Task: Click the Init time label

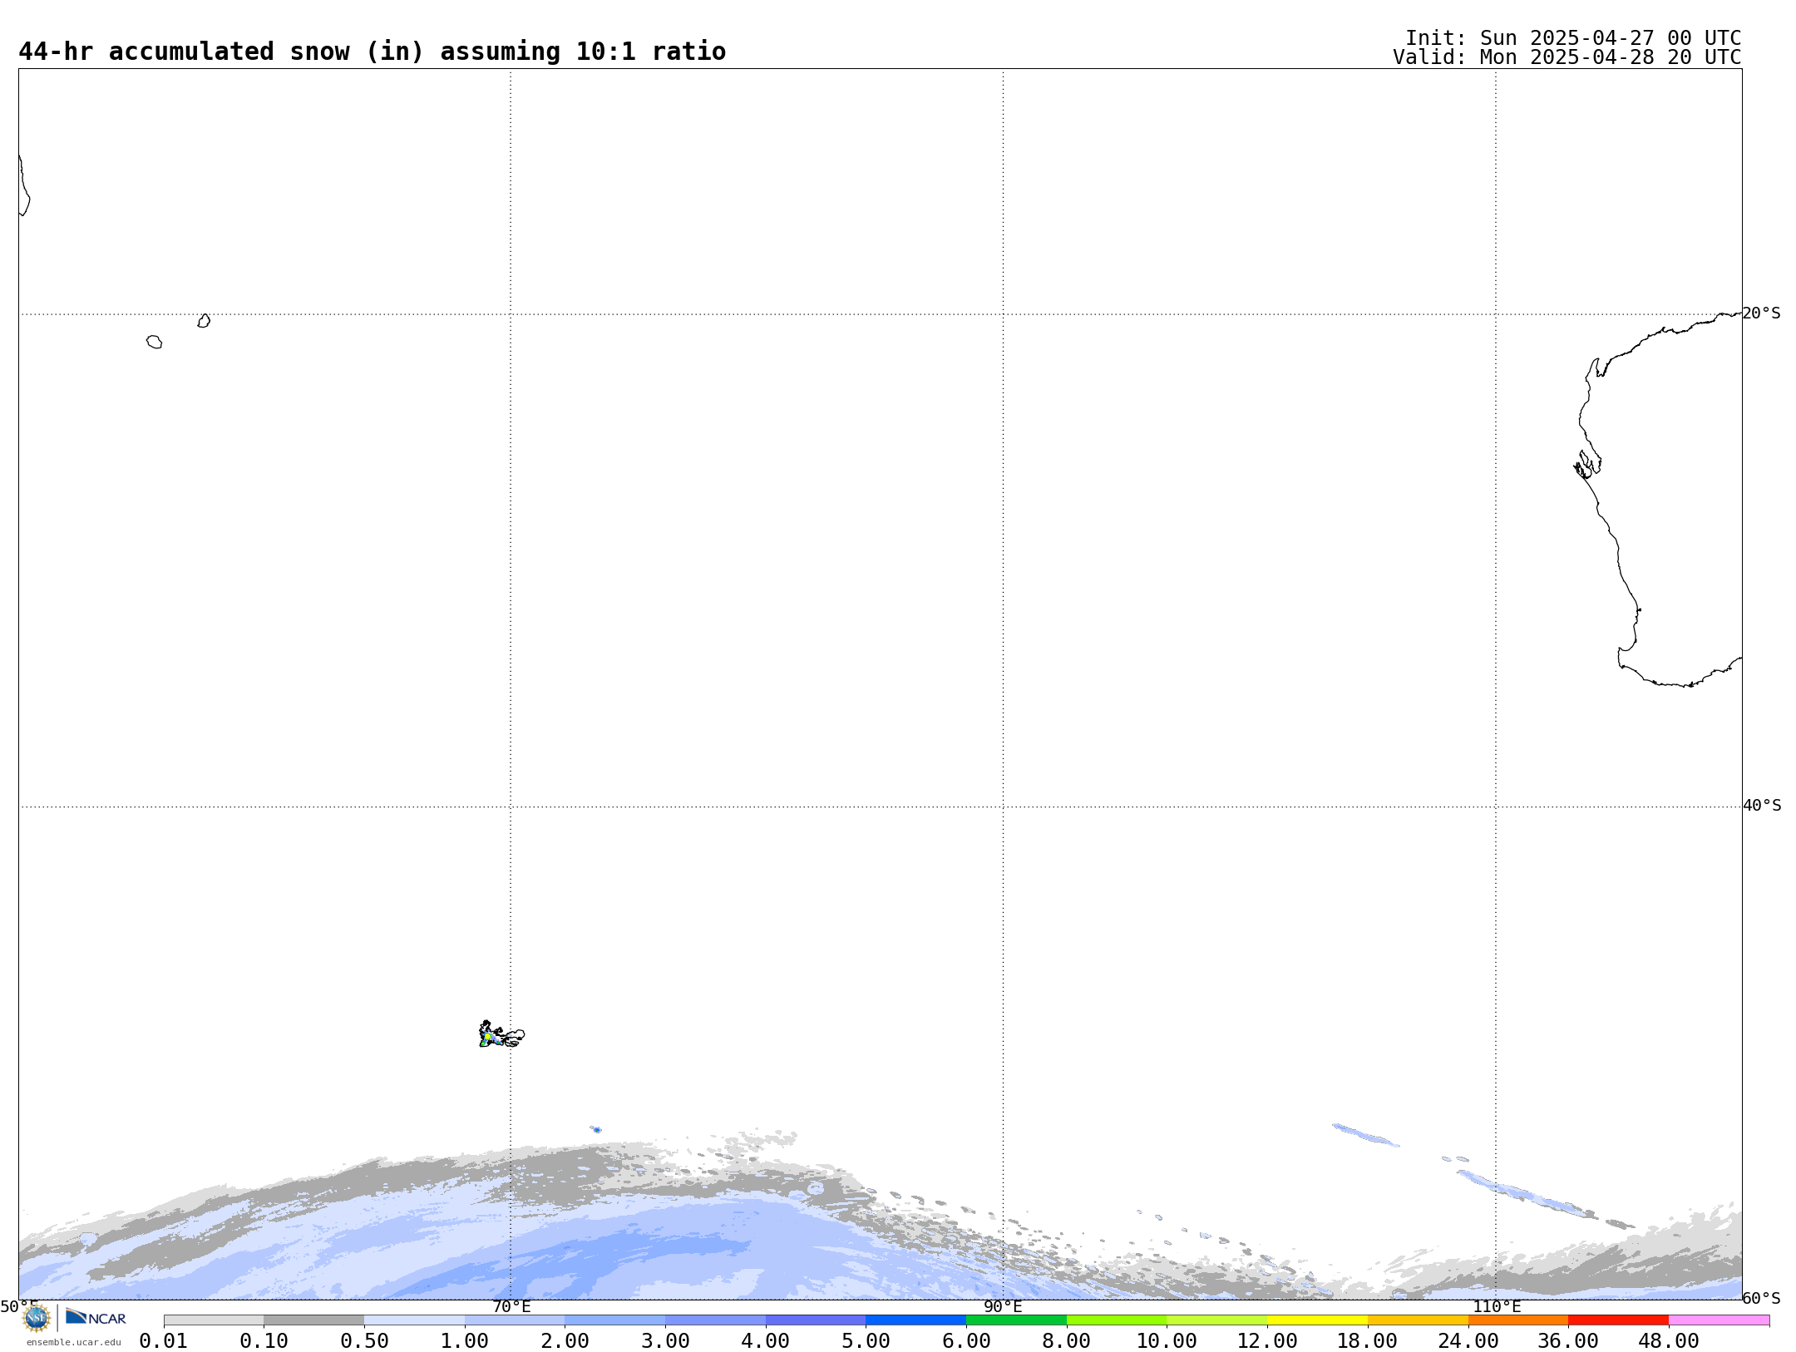Action: pyautogui.click(x=1573, y=38)
